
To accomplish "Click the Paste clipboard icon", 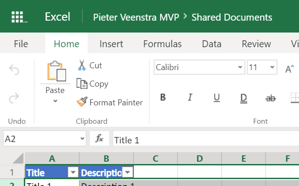I will [56, 71].
